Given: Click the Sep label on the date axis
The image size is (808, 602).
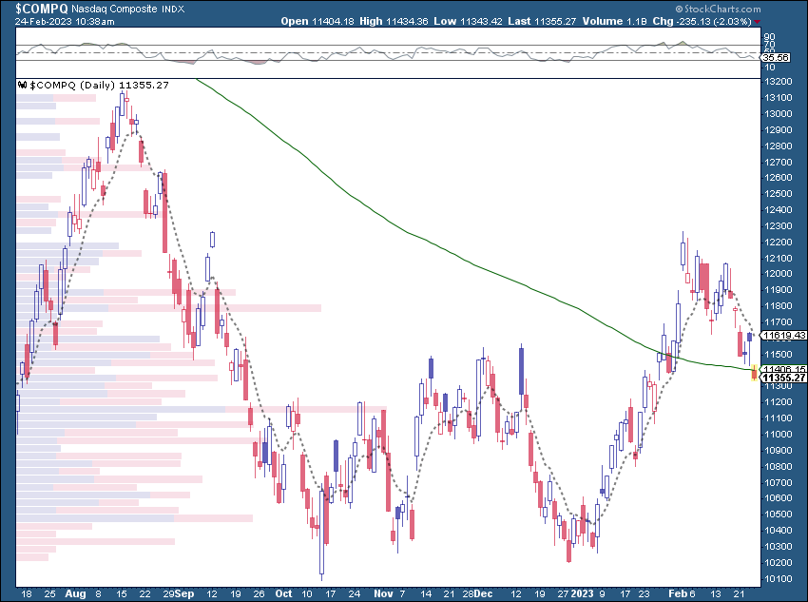Looking at the screenshot, I should [184, 593].
